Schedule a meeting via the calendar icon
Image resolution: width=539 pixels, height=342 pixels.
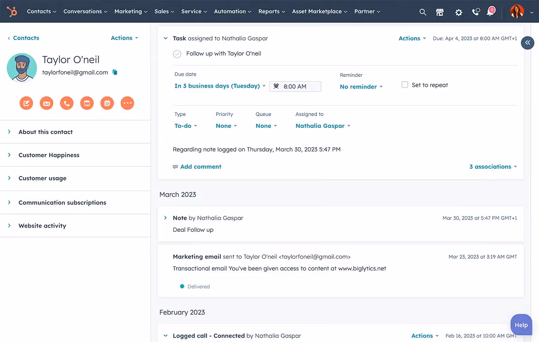point(107,103)
